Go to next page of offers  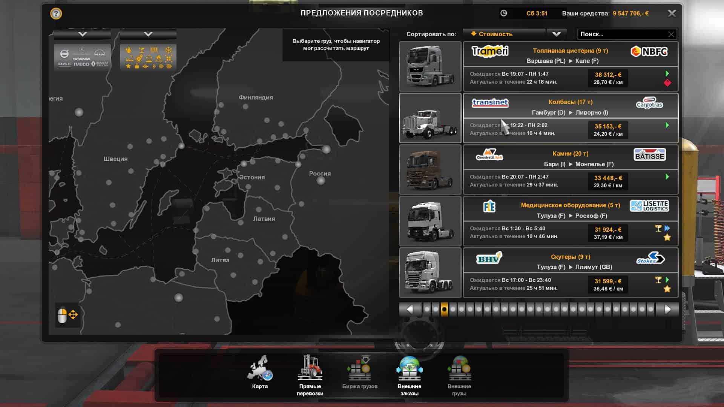click(667, 309)
